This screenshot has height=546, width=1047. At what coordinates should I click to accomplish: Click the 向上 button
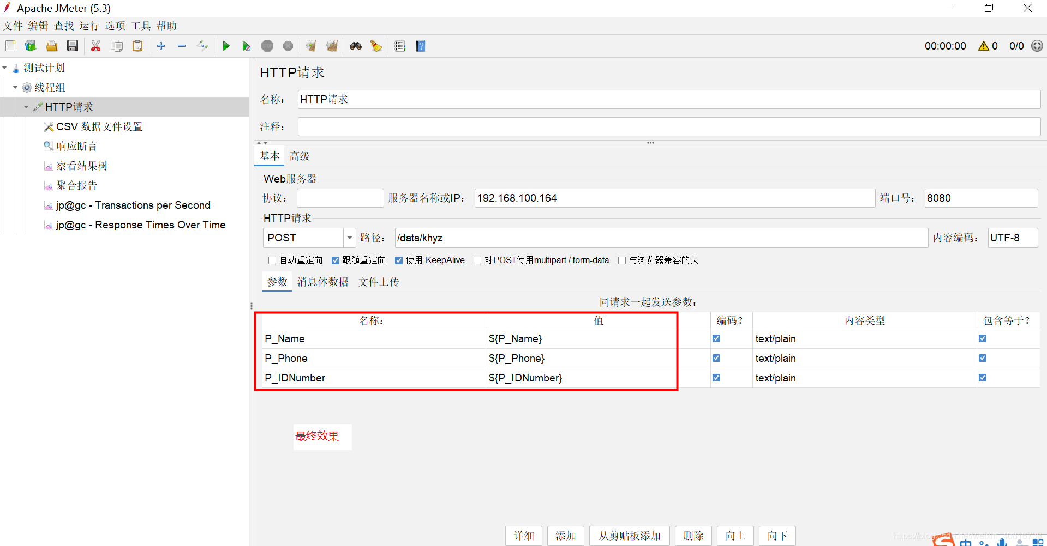pyautogui.click(x=735, y=536)
